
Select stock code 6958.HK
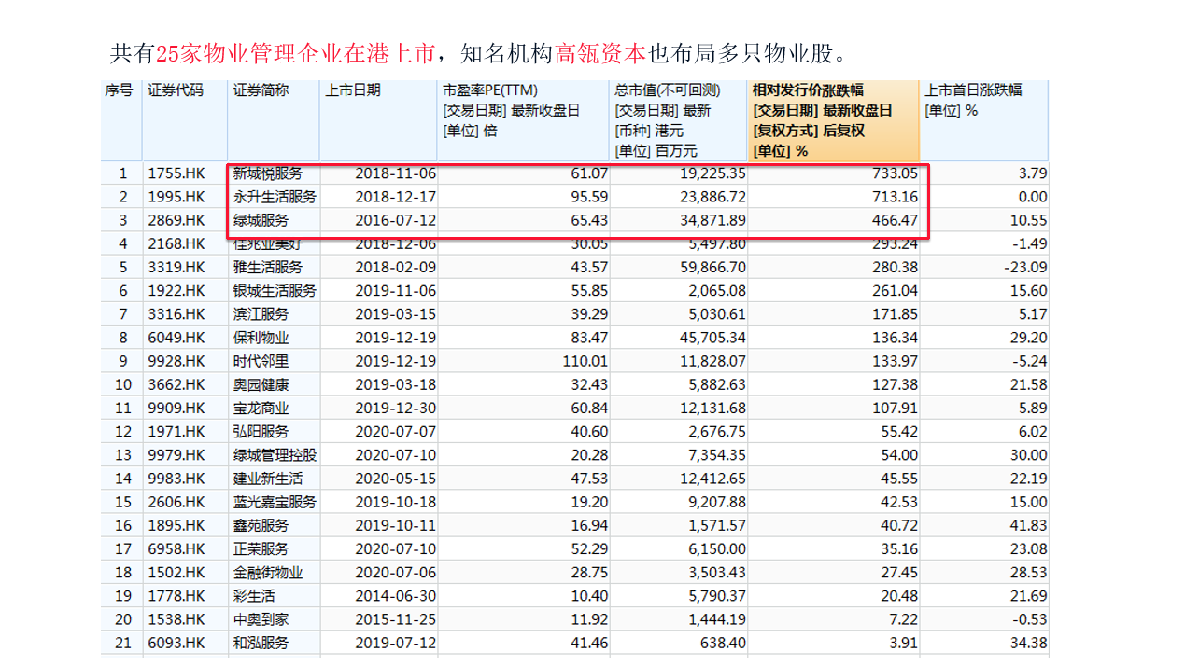point(176,549)
